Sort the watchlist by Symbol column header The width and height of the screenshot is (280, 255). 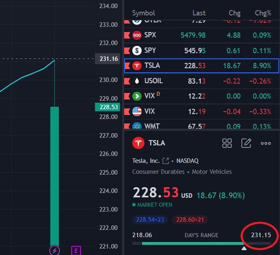143,13
